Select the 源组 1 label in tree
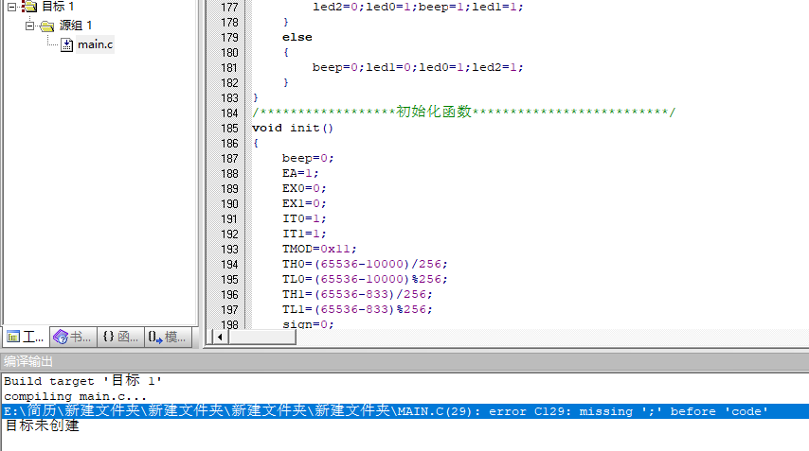The width and height of the screenshot is (809, 451). click(76, 26)
